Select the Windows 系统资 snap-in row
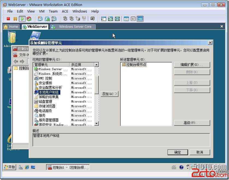 point(64,74)
